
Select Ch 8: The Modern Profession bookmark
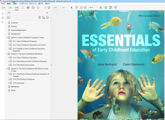tap(24, 79)
